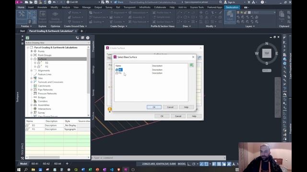Collapse the Surfaces tree node
The height and width of the screenshot is (172, 307).
coord(32,59)
